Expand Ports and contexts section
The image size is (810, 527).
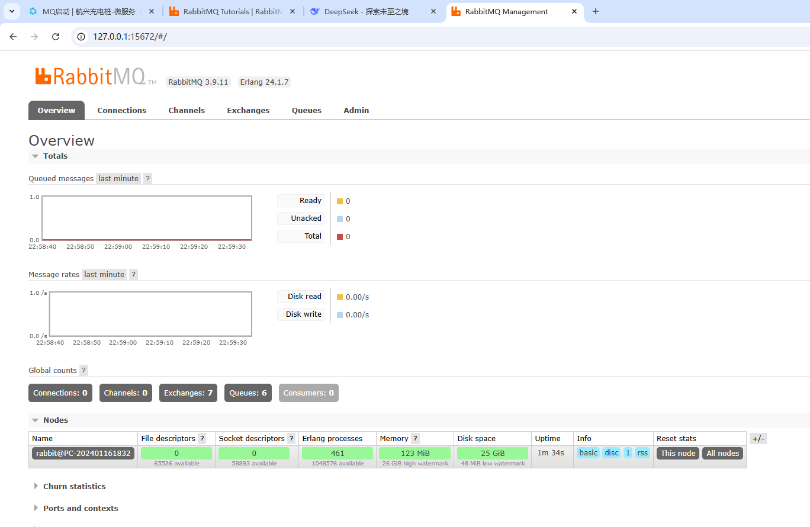tap(80, 509)
